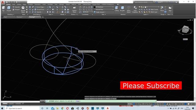Viewport: 196px width, 110px height.
Task: Select the Extrude tool
Action: (x=9, y=9)
